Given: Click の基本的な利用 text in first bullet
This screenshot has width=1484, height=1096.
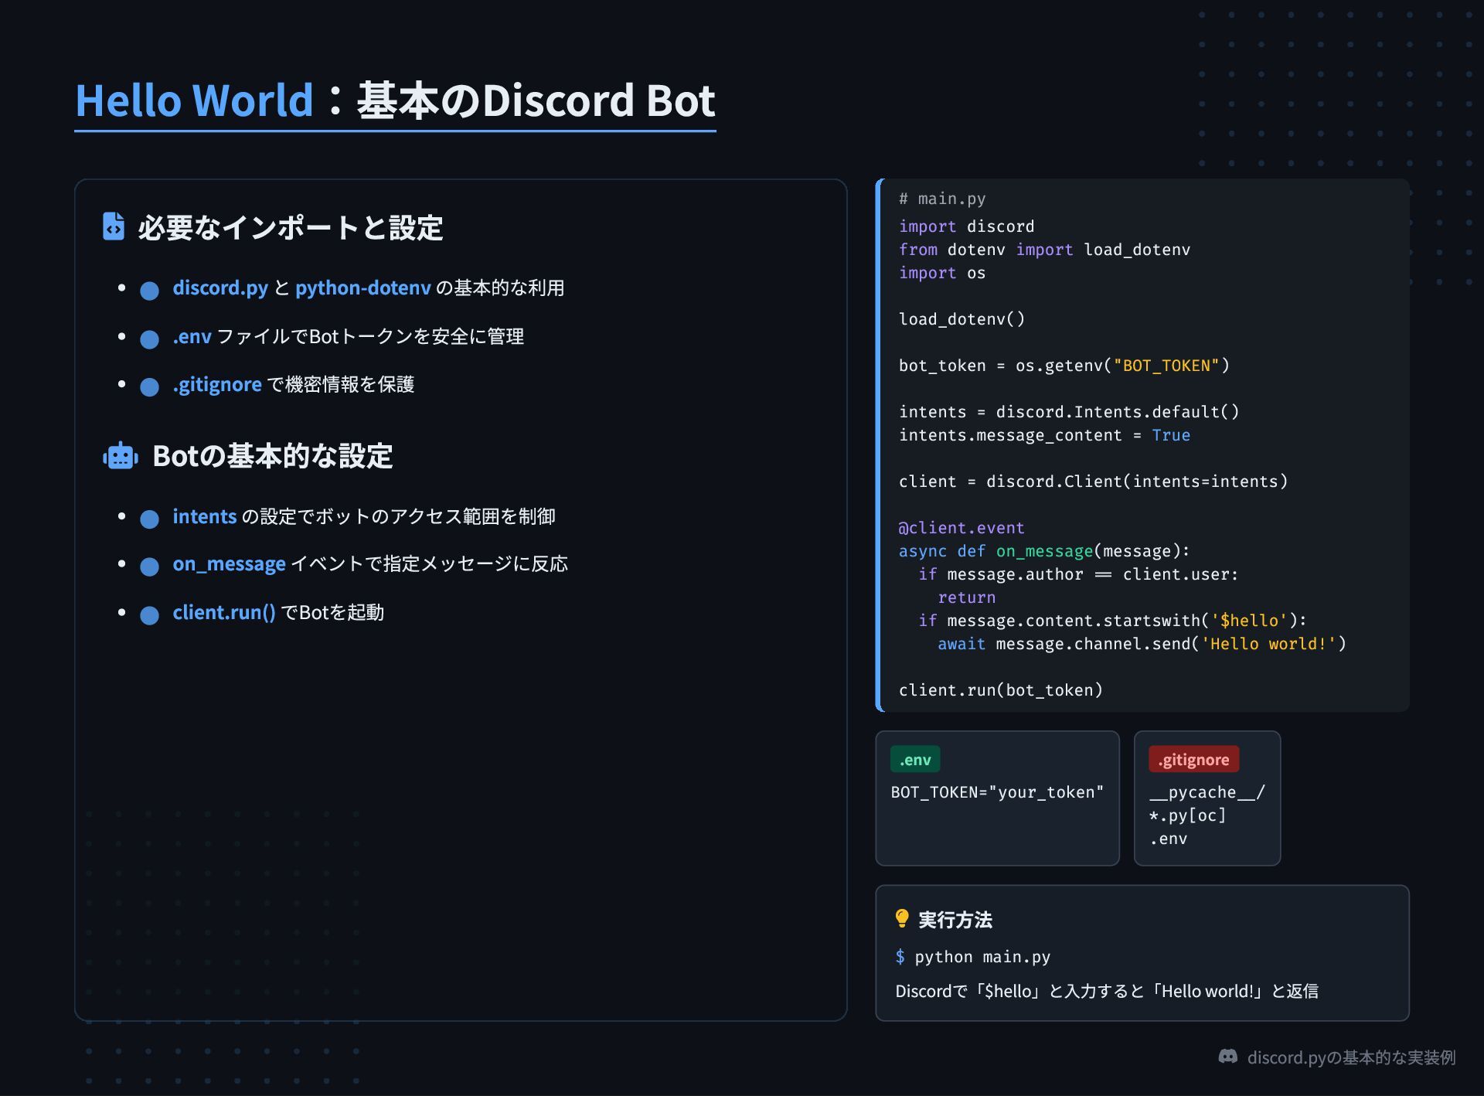Looking at the screenshot, I should (x=500, y=288).
